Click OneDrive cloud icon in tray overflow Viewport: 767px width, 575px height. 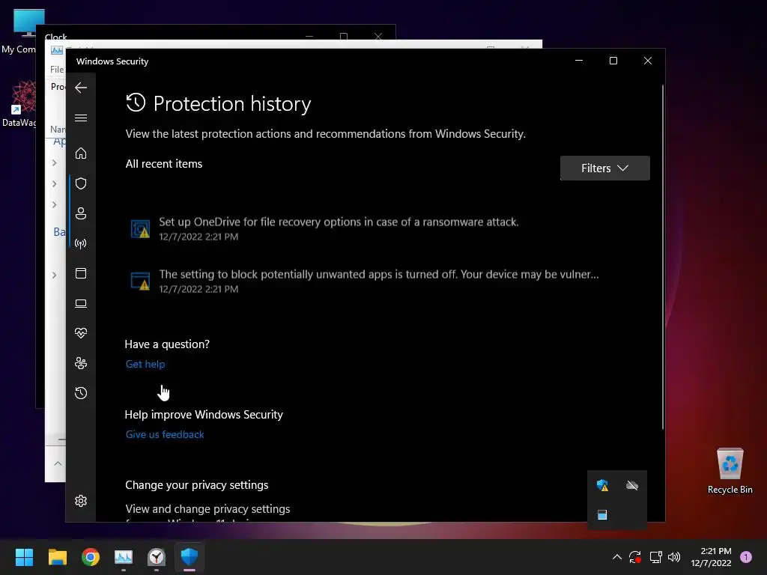pyautogui.click(x=632, y=485)
